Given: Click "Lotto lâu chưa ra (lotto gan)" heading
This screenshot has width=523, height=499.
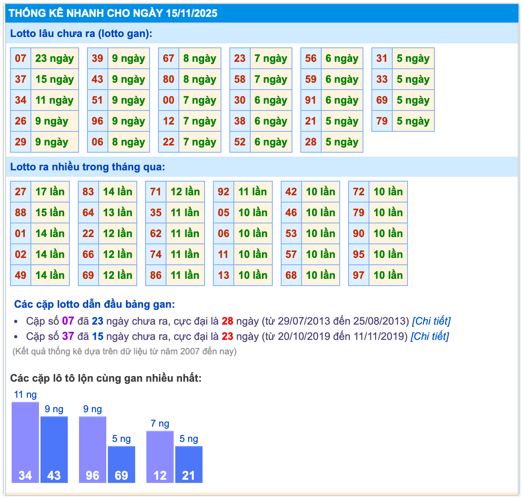Looking at the screenshot, I should pyautogui.click(x=81, y=33).
